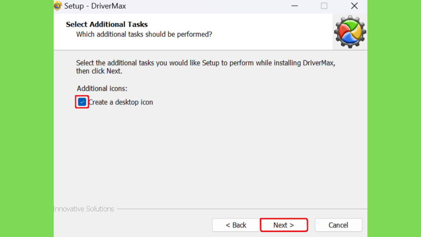Click 'Which additional tasks should be performed?' subtitle

click(x=144, y=35)
